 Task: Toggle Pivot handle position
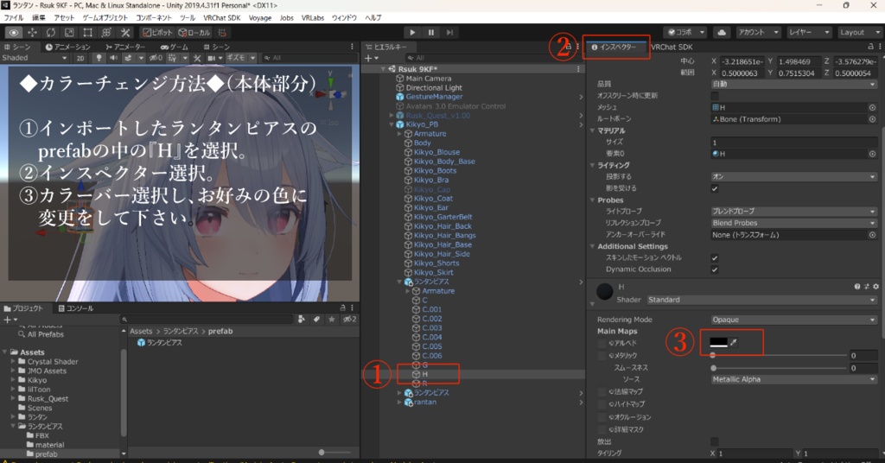(157, 33)
